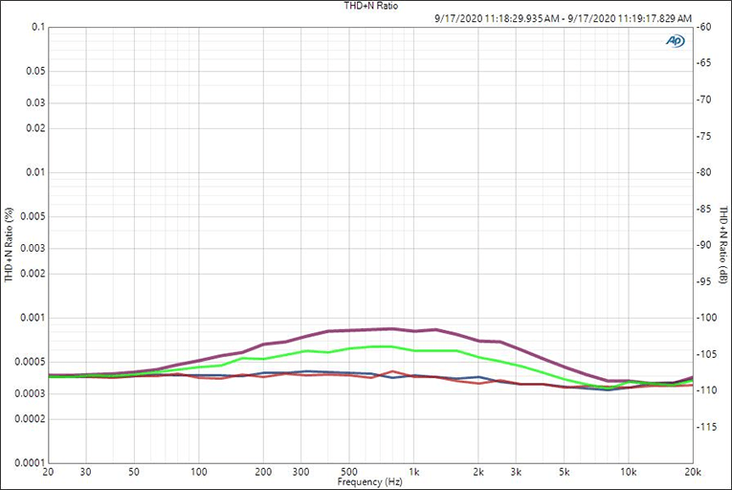
Task: Click the 0.01 left axis tick label
Action: point(35,172)
